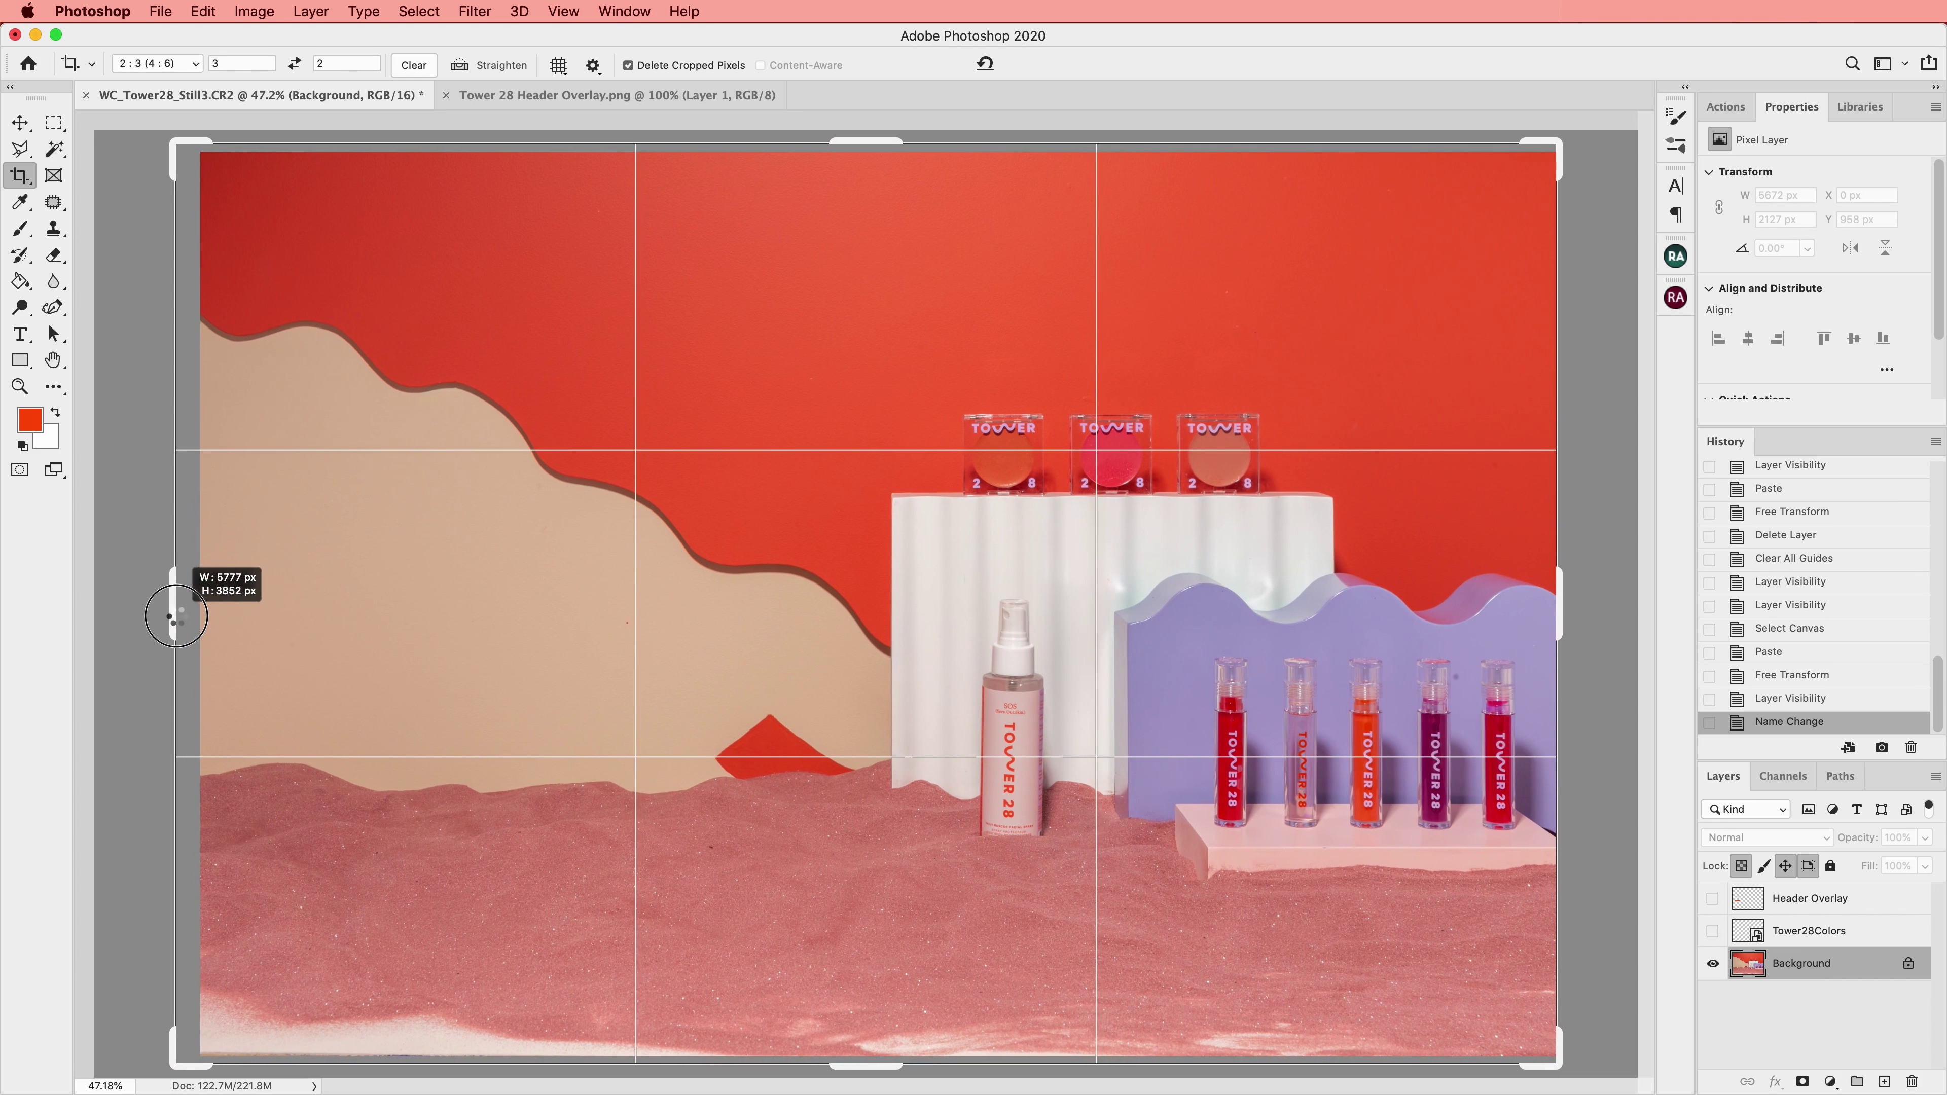Select the Horizontal Type tool
1947x1095 pixels.
[x=20, y=334]
